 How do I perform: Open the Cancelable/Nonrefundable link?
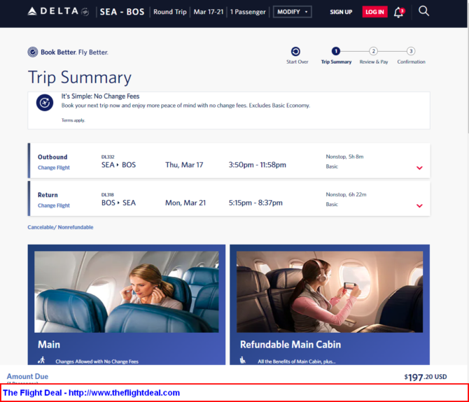click(x=60, y=227)
